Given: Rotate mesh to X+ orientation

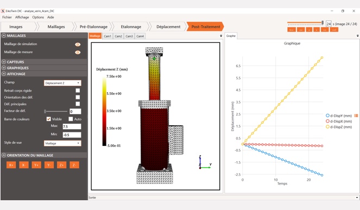Looking at the screenshot, I should coord(11,165).
